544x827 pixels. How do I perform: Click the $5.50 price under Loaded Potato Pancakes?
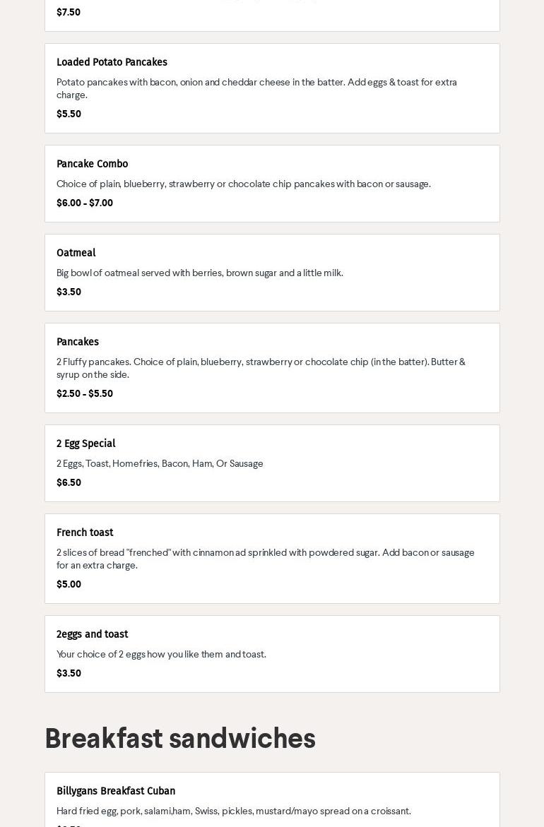69,114
